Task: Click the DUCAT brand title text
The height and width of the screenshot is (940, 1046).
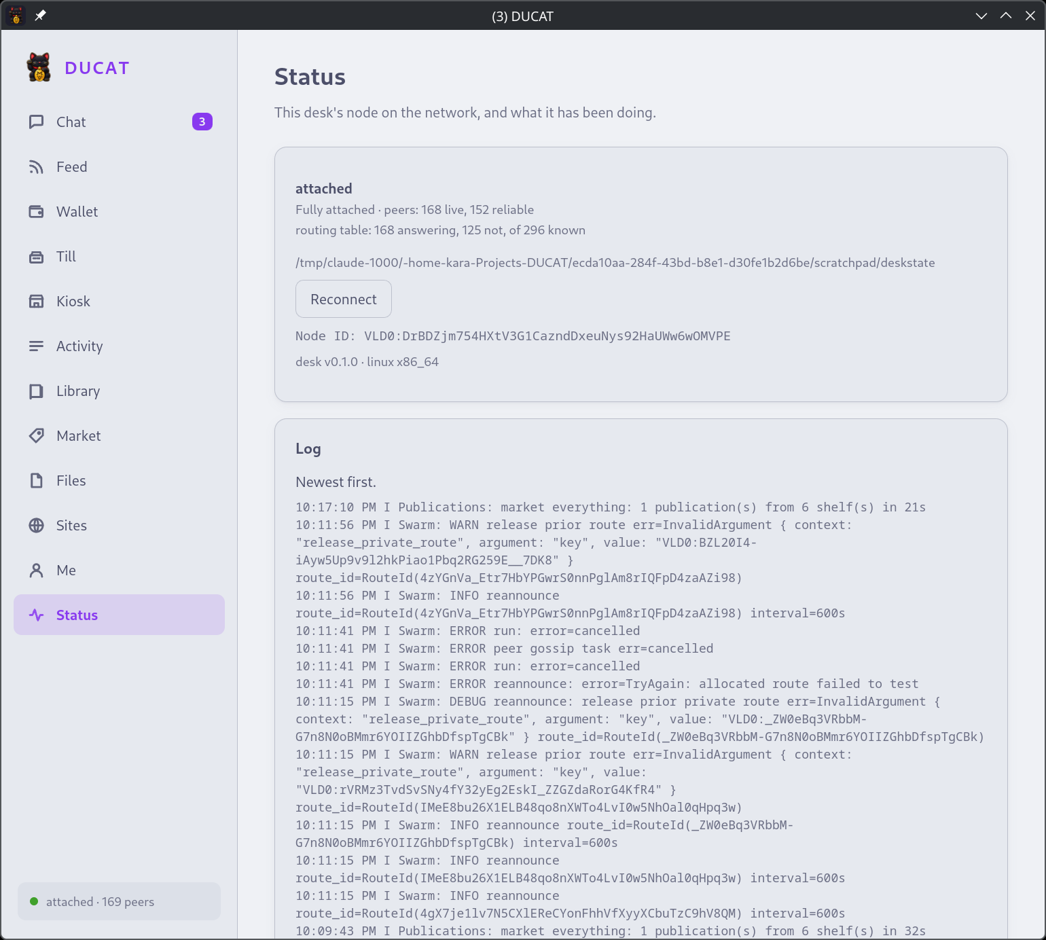Action: (x=97, y=68)
